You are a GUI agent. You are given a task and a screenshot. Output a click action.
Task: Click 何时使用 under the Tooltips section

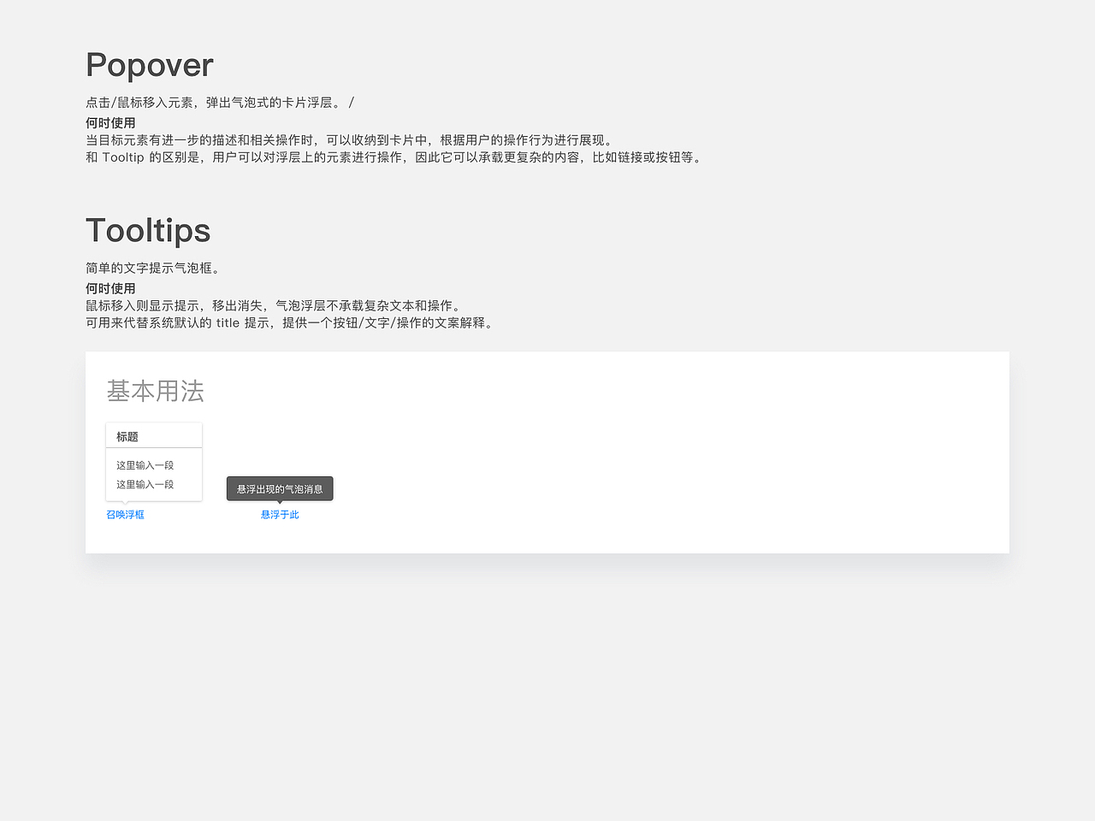pos(109,287)
